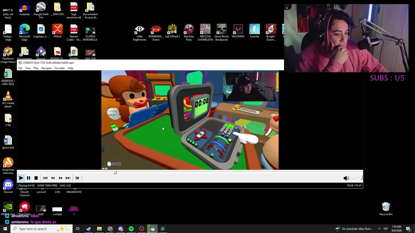This screenshot has height=233, width=415.
Task: Select the VLC media player icon
Action: 8,99
